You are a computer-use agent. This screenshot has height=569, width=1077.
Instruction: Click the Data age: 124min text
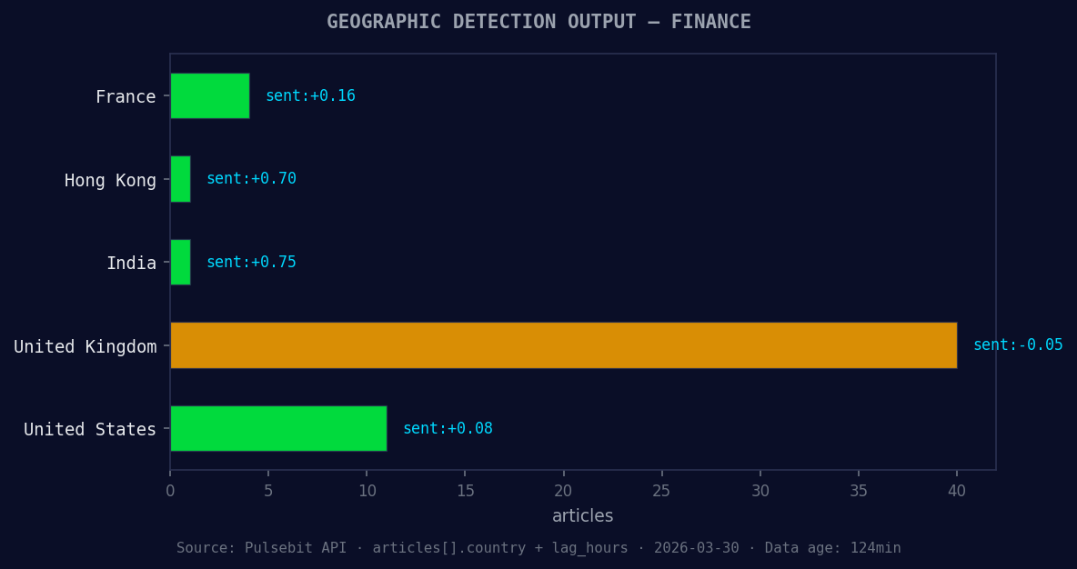point(832,547)
